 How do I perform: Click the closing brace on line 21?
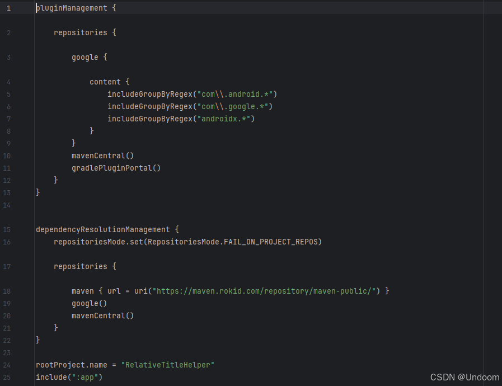(56, 328)
